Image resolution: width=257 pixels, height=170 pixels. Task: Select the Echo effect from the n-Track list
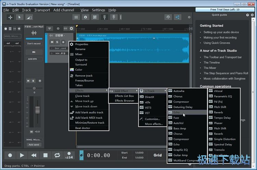coord(176,112)
